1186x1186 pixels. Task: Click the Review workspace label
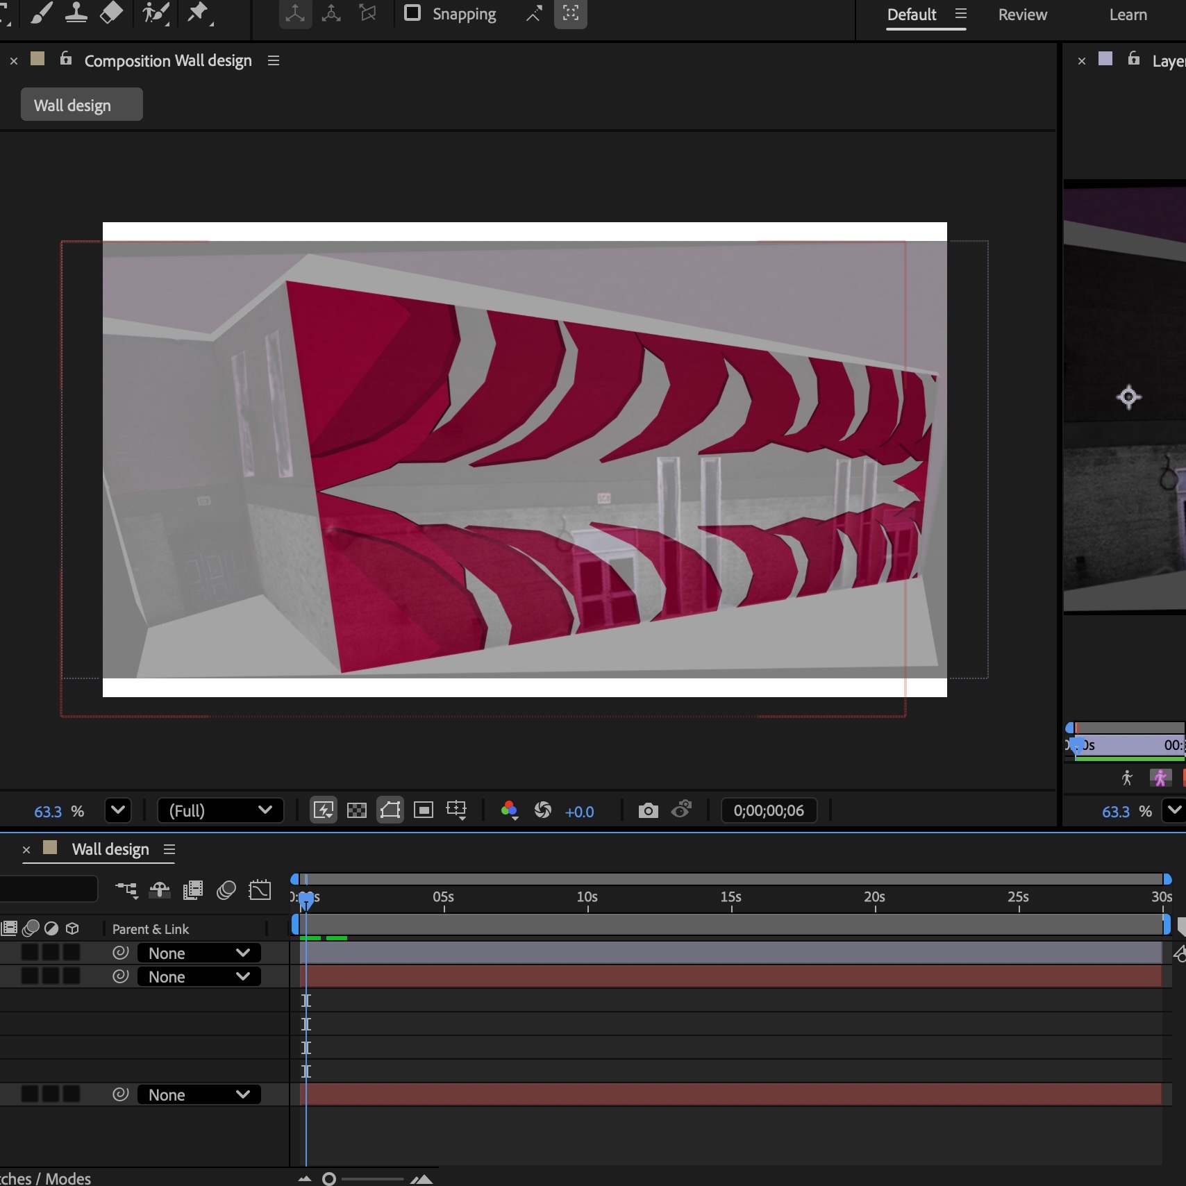click(x=1021, y=14)
